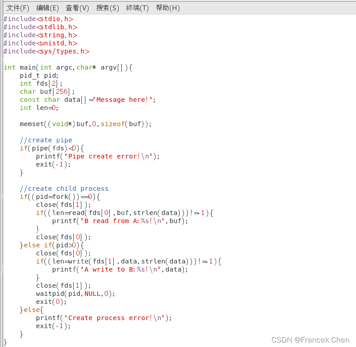Click the #include<string.h> line
The image size is (356, 347).
point(40,35)
